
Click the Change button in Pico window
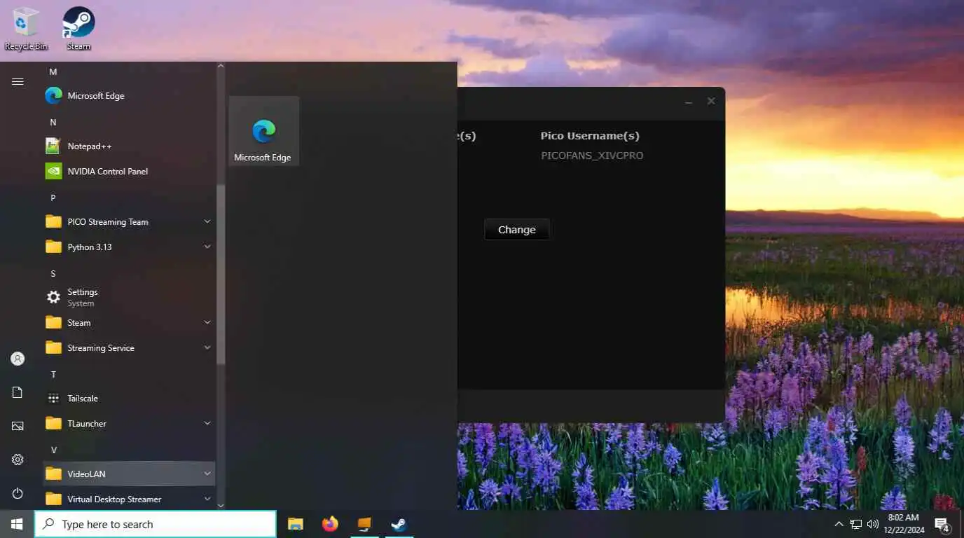(517, 230)
